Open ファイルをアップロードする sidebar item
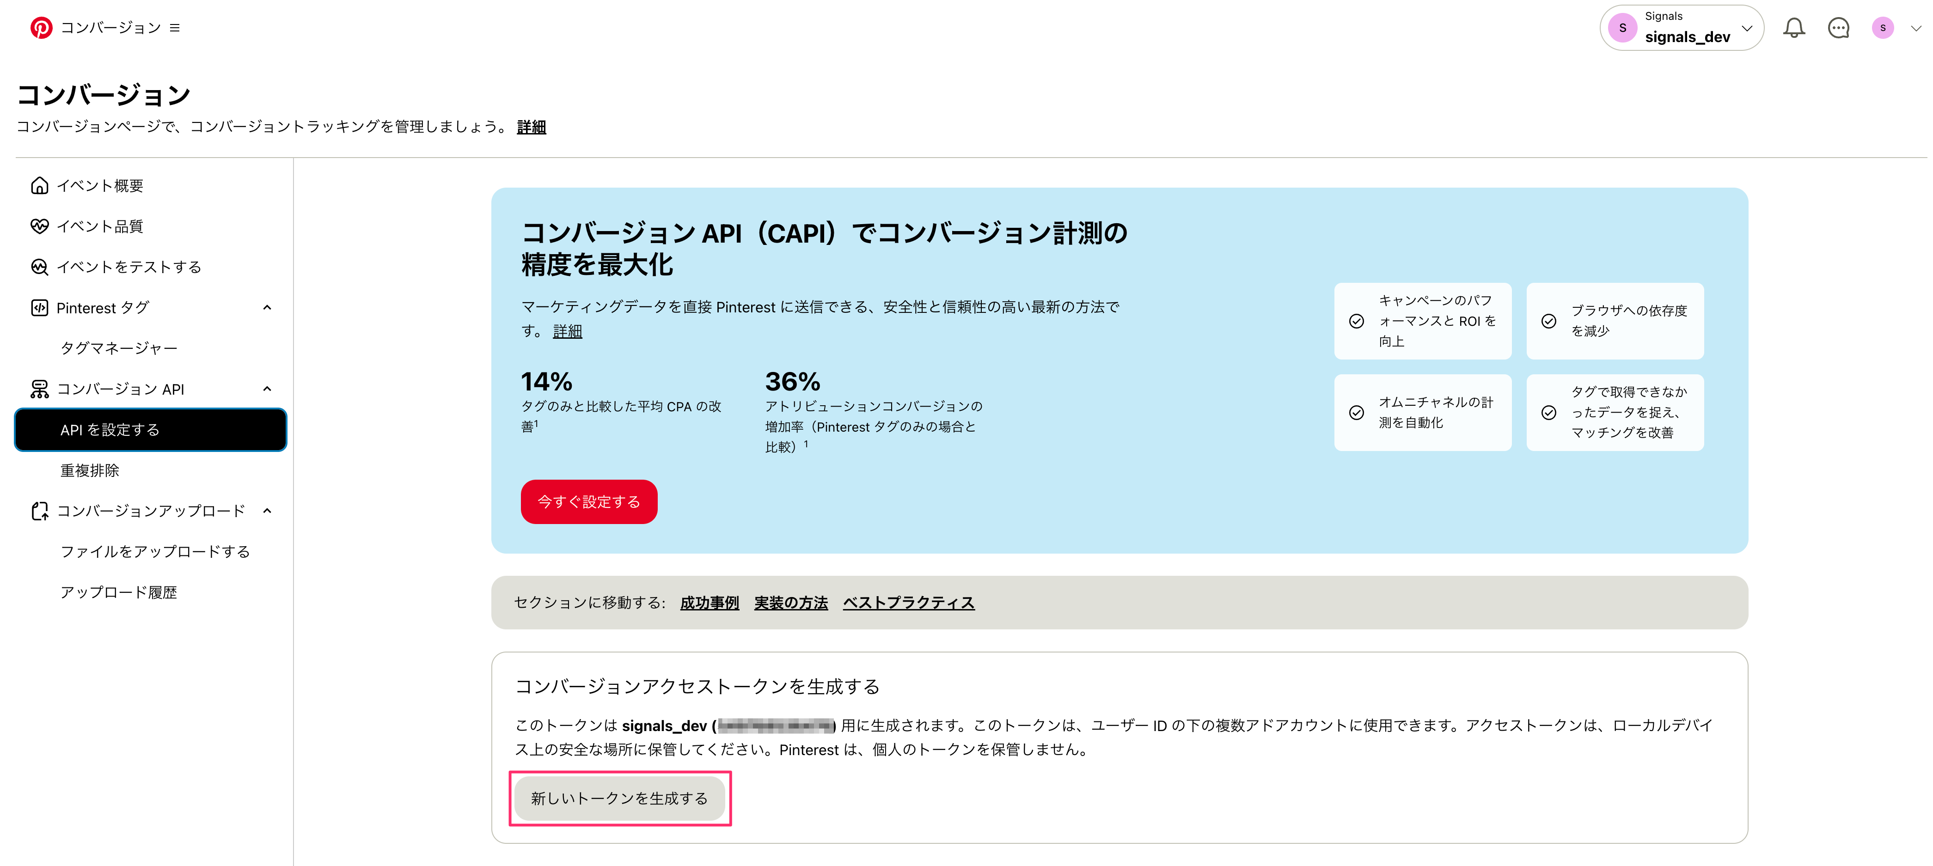Image resolution: width=1933 pixels, height=866 pixels. tap(154, 552)
